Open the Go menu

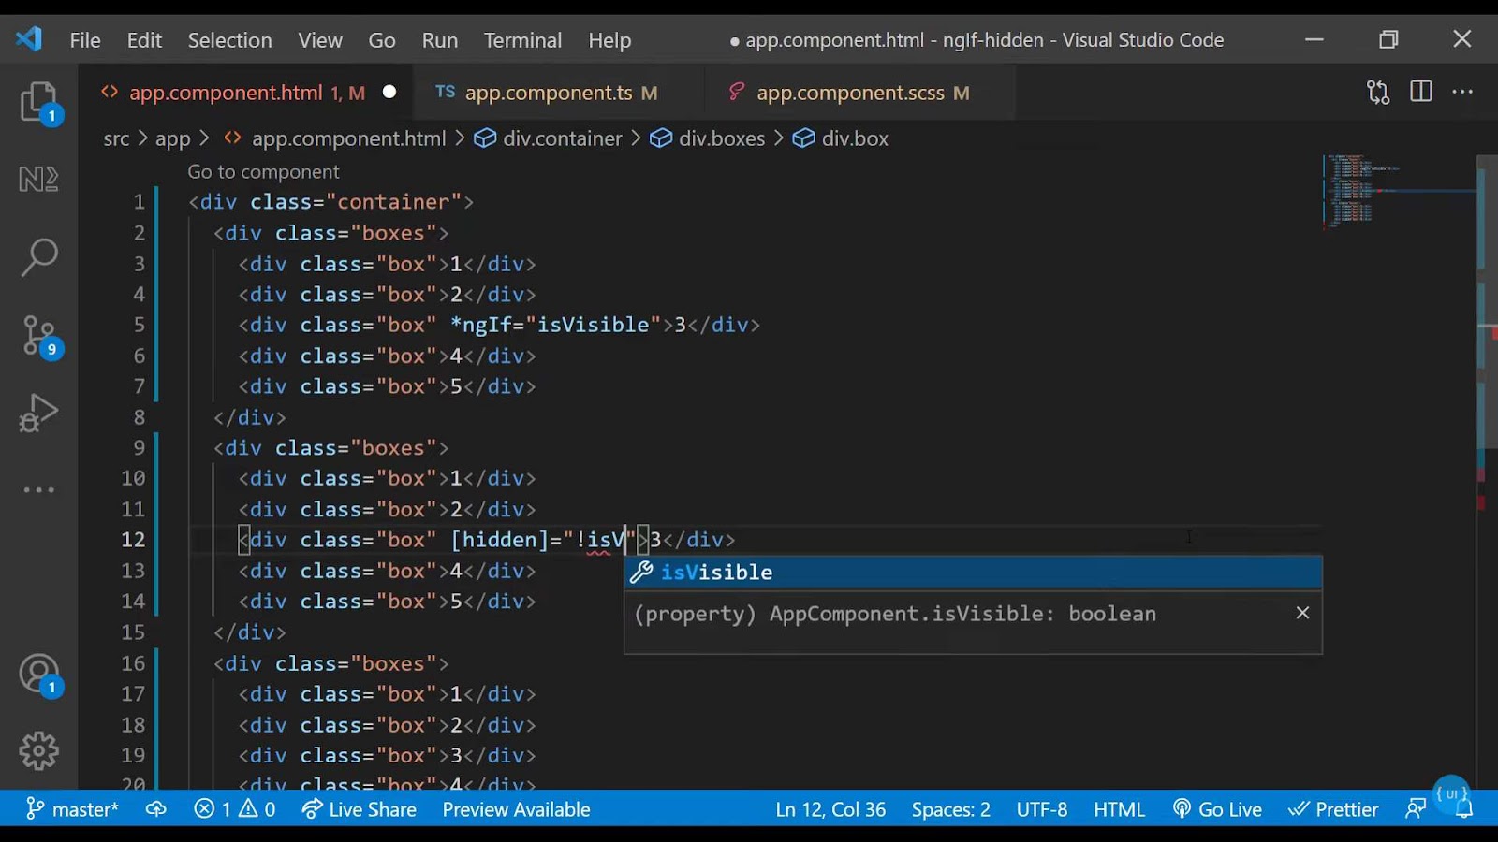(x=382, y=40)
